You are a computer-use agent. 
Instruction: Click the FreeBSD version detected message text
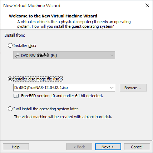(62, 96)
